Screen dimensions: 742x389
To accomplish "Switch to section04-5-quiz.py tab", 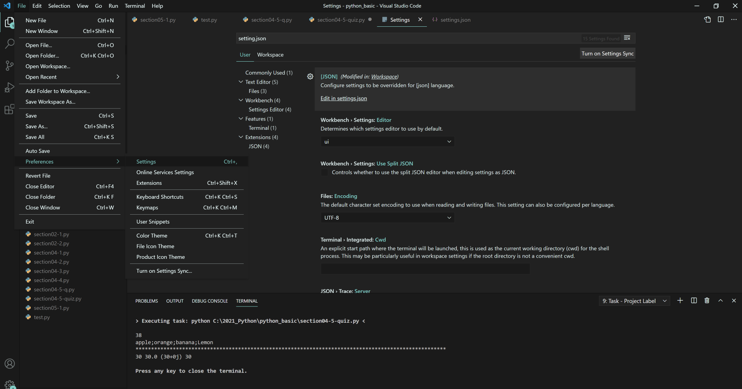I will (341, 20).
